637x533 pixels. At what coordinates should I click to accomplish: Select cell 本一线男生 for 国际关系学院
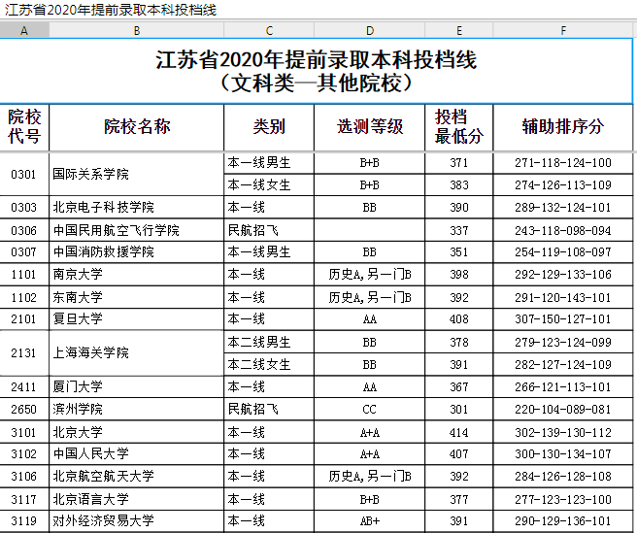(269, 163)
